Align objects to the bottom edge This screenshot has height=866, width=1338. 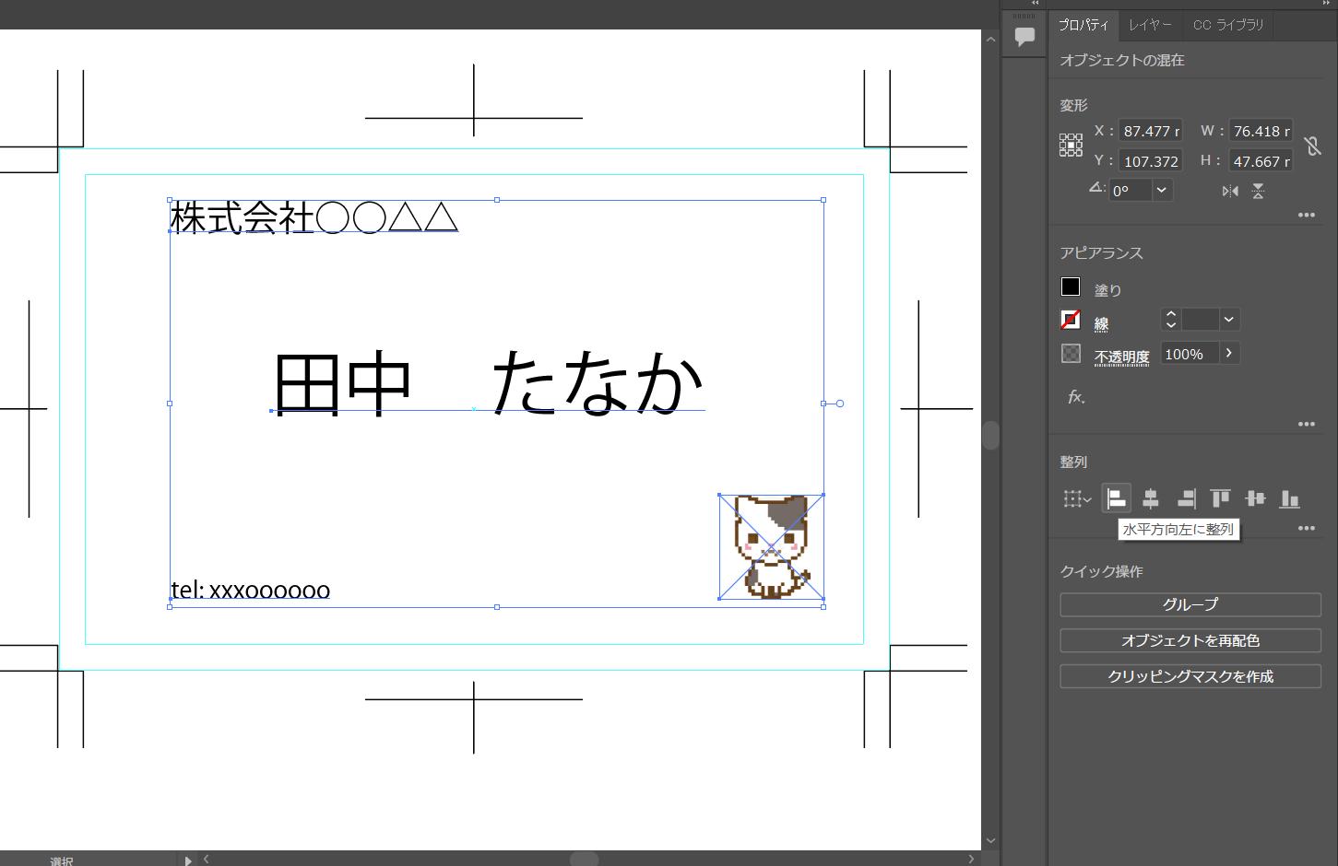1289,498
